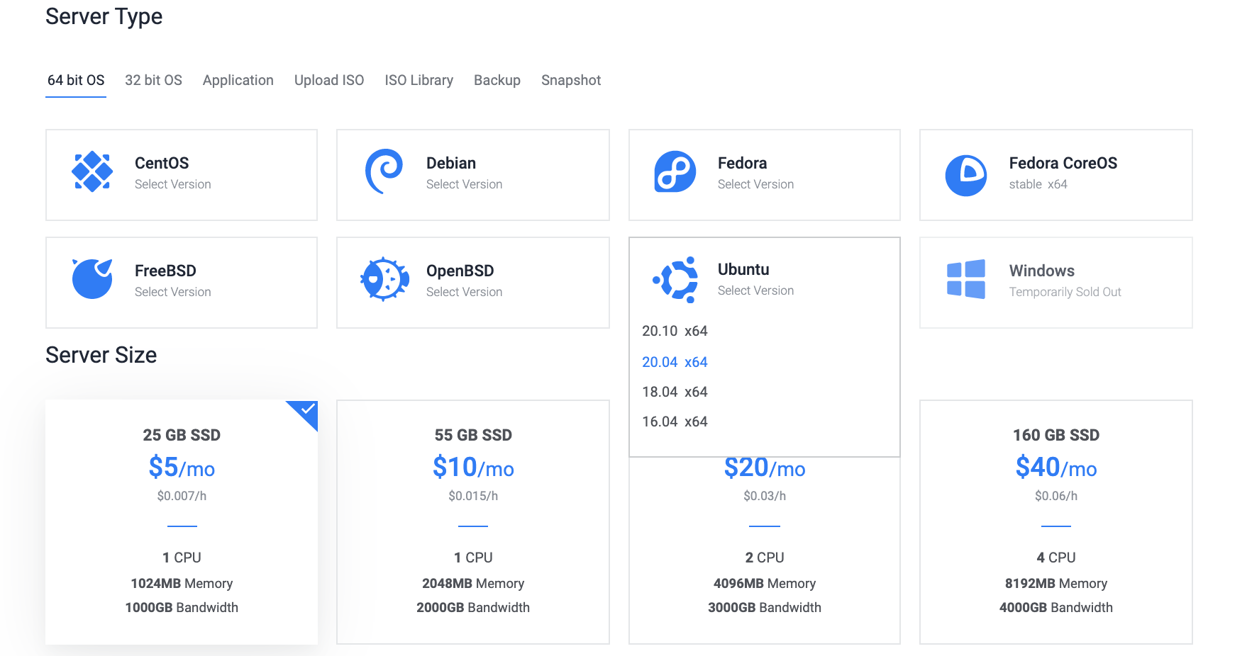1247x656 pixels.
Task: Select the Windows Temporarily Sold Out card
Action: pos(1055,283)
